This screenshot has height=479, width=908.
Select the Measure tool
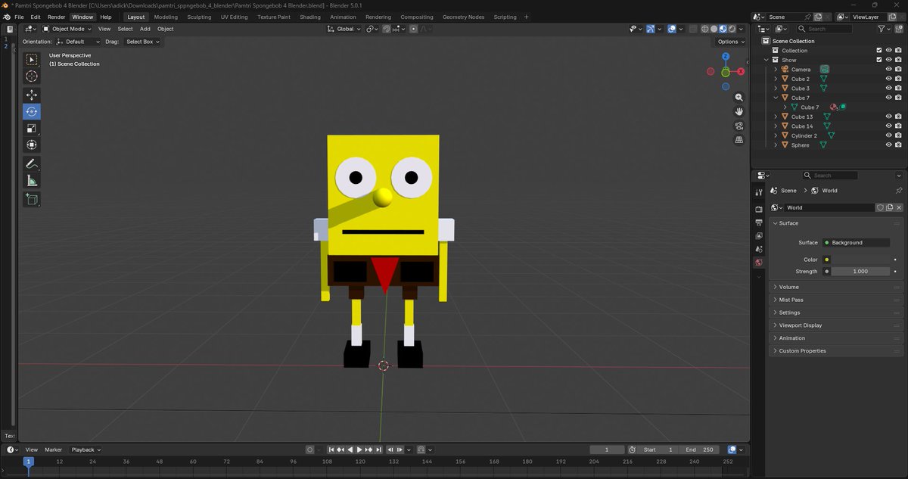click(32, 180)
